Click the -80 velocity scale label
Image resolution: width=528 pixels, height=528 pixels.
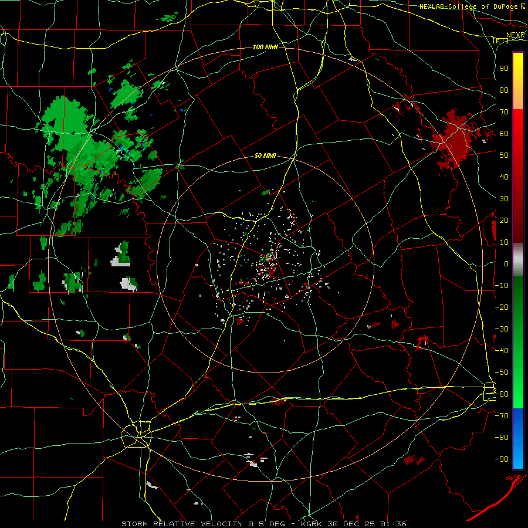tap(502, 438)
